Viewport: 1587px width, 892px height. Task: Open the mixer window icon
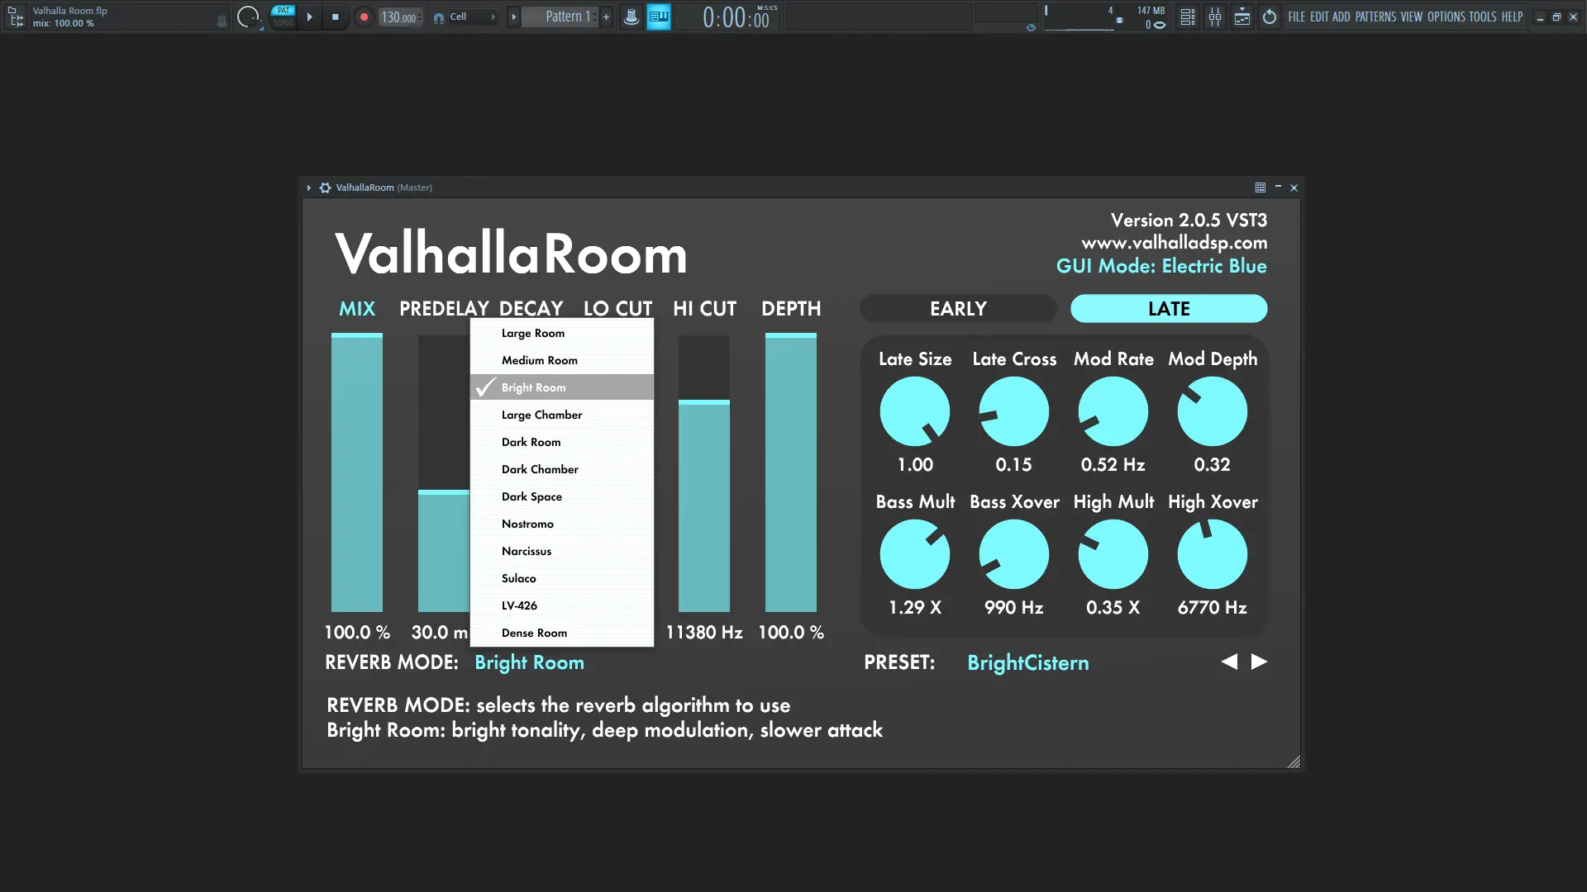click(x=1215, y=17)
